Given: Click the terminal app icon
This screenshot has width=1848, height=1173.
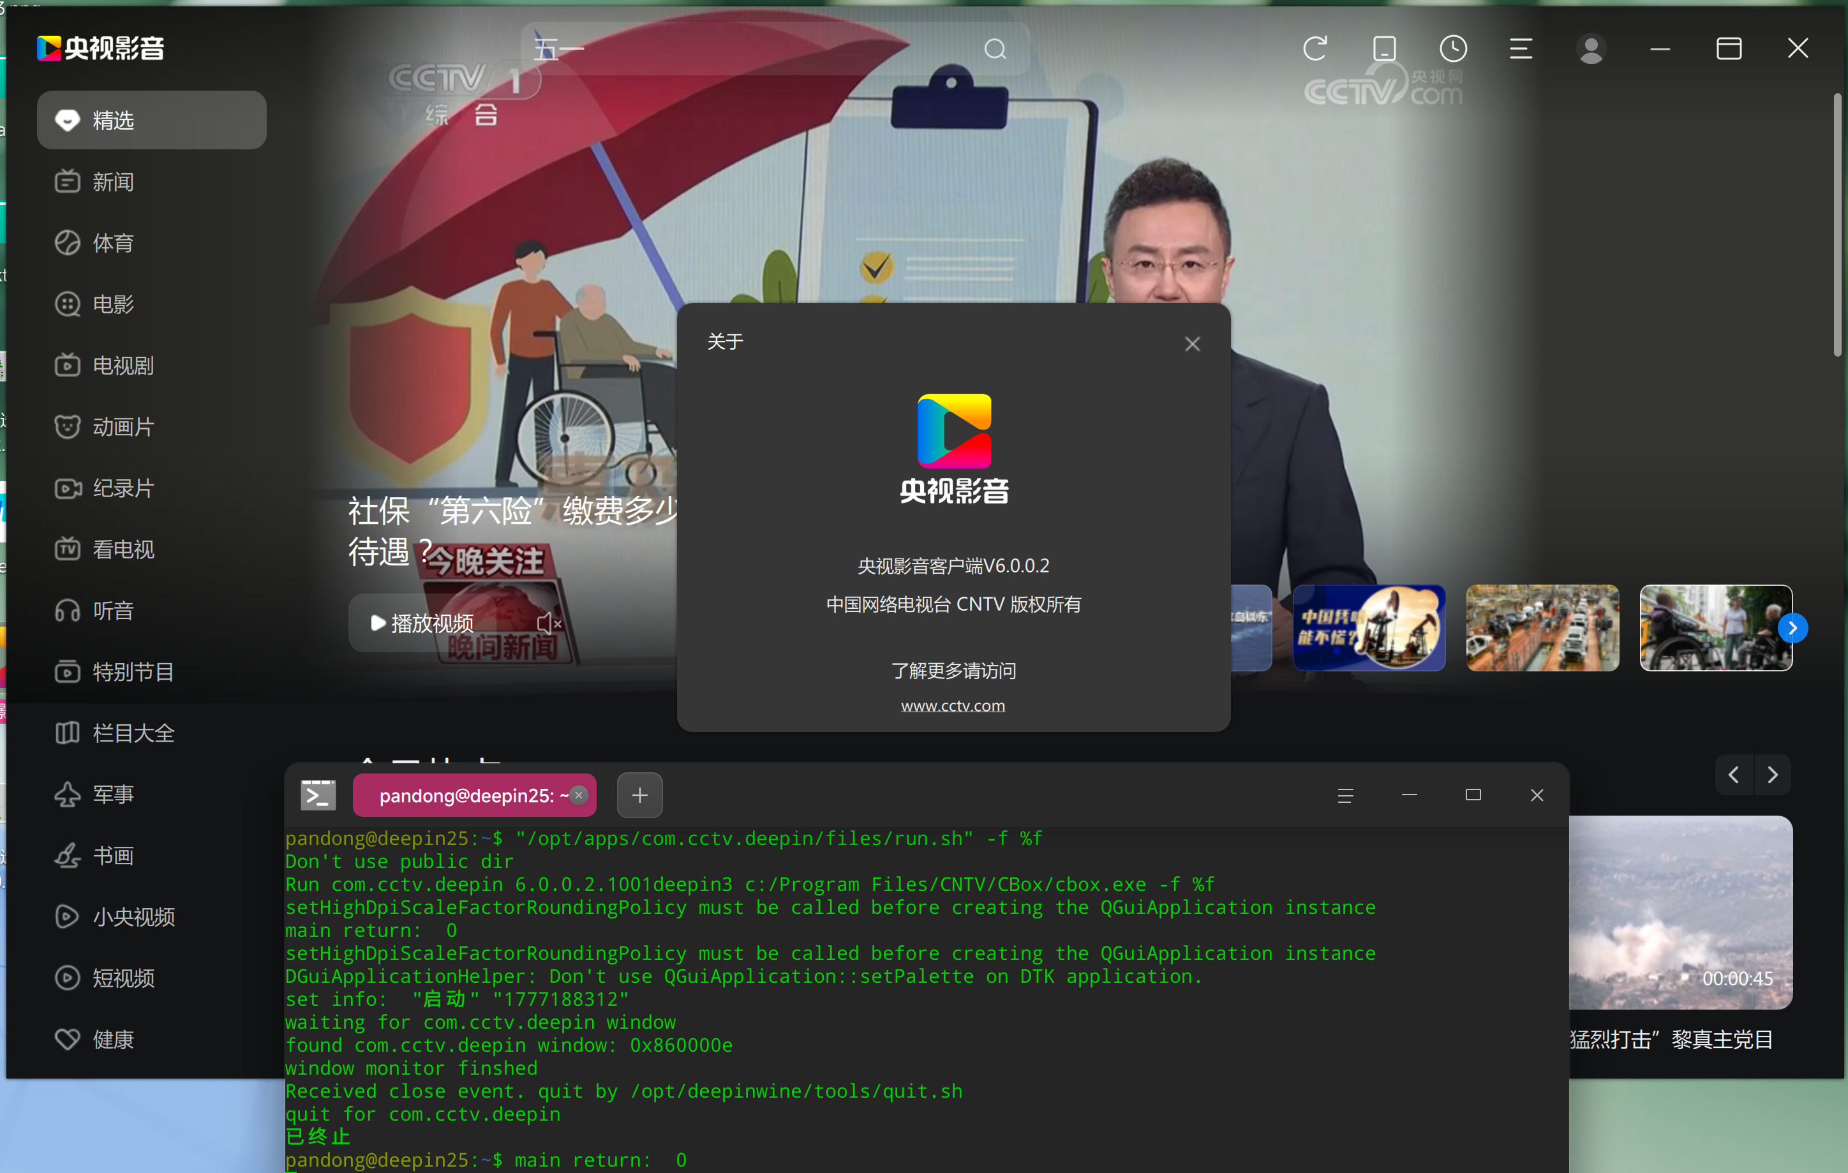Looking at the screenshot, I should pos(318,795).
